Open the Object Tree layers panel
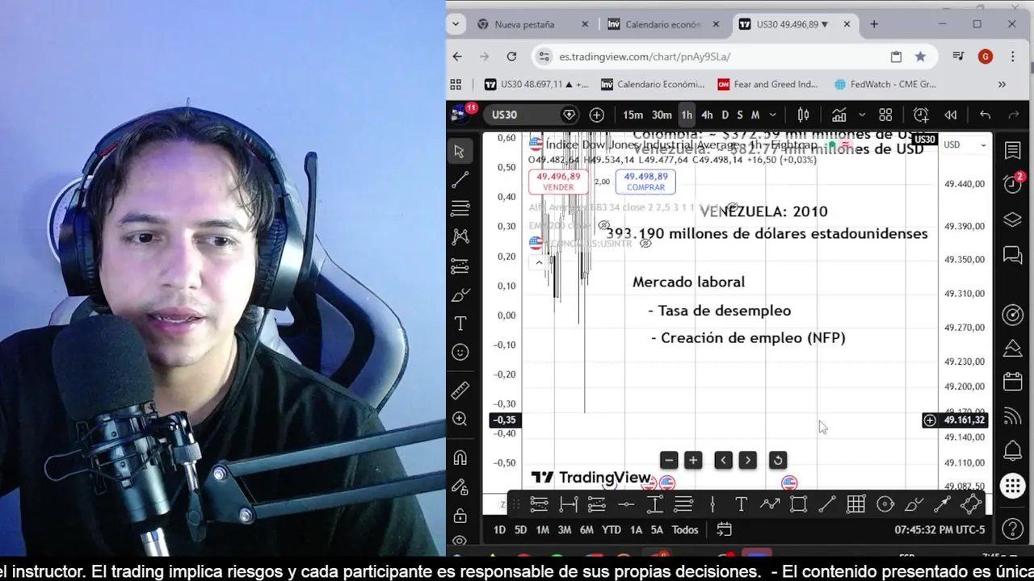1034x581 pixels. click(1012, 219)
